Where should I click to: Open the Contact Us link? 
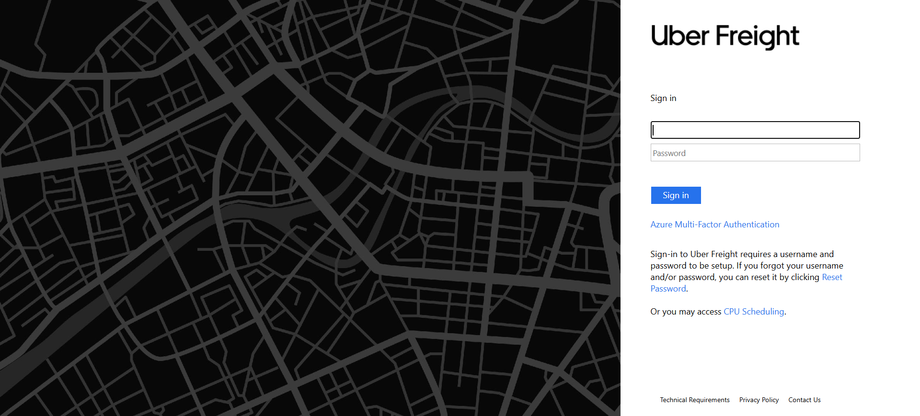pyautogui.click(x=805, y=400)
